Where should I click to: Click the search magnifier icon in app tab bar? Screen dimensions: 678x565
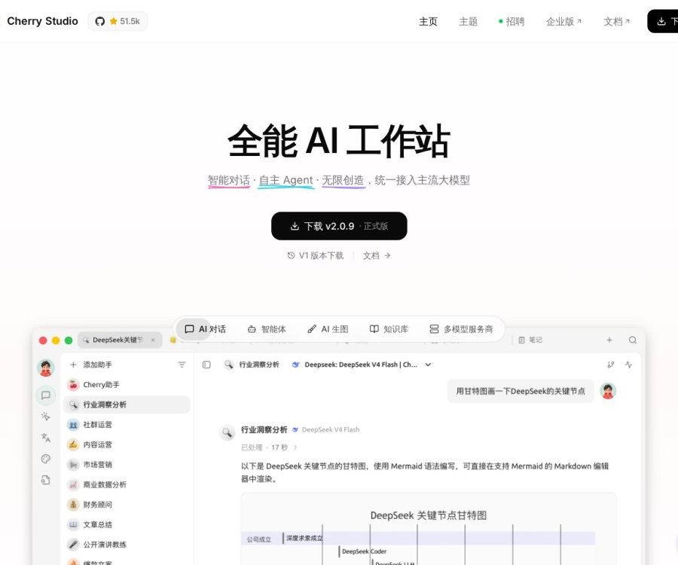[633, 341]
